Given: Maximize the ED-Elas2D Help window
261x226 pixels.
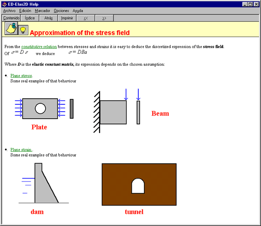Looking at the screenshot, I should [x=250, y=4].
